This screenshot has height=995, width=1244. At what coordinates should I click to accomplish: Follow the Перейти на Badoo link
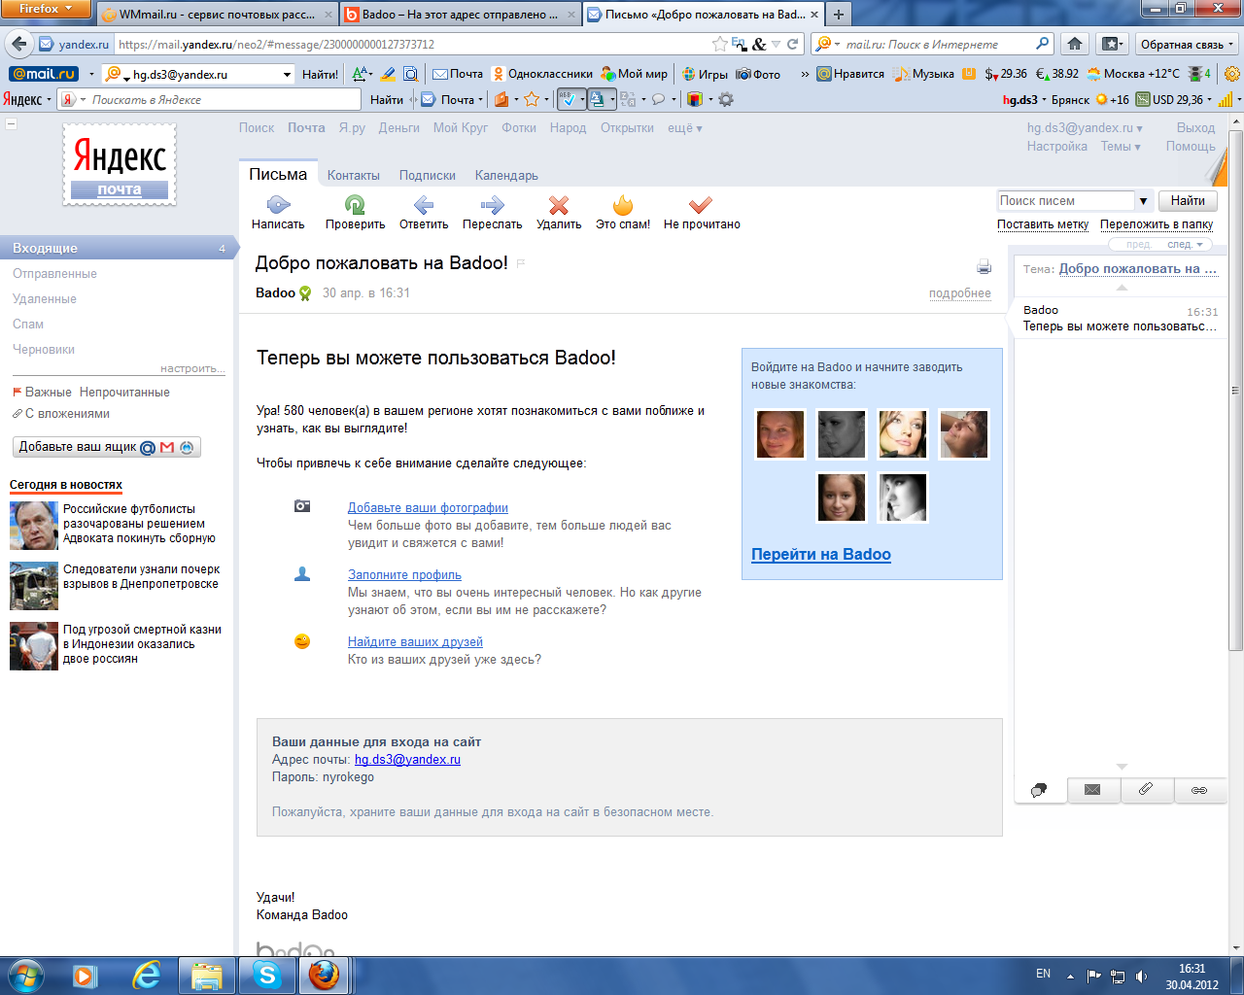click(x=821, y=555)
